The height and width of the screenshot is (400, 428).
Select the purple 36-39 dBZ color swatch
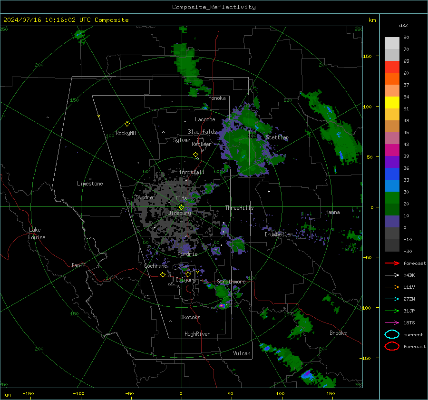pyautogui.click(x=392, y=162)
